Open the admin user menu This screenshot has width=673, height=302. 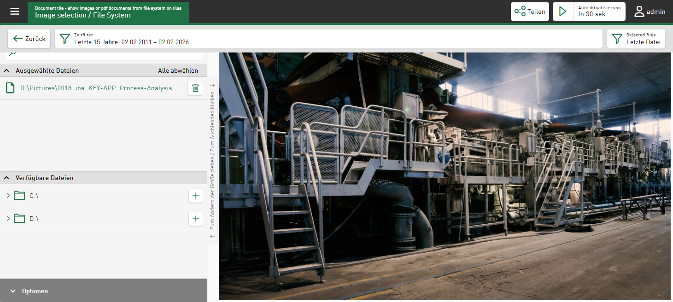tap(650, 12)
